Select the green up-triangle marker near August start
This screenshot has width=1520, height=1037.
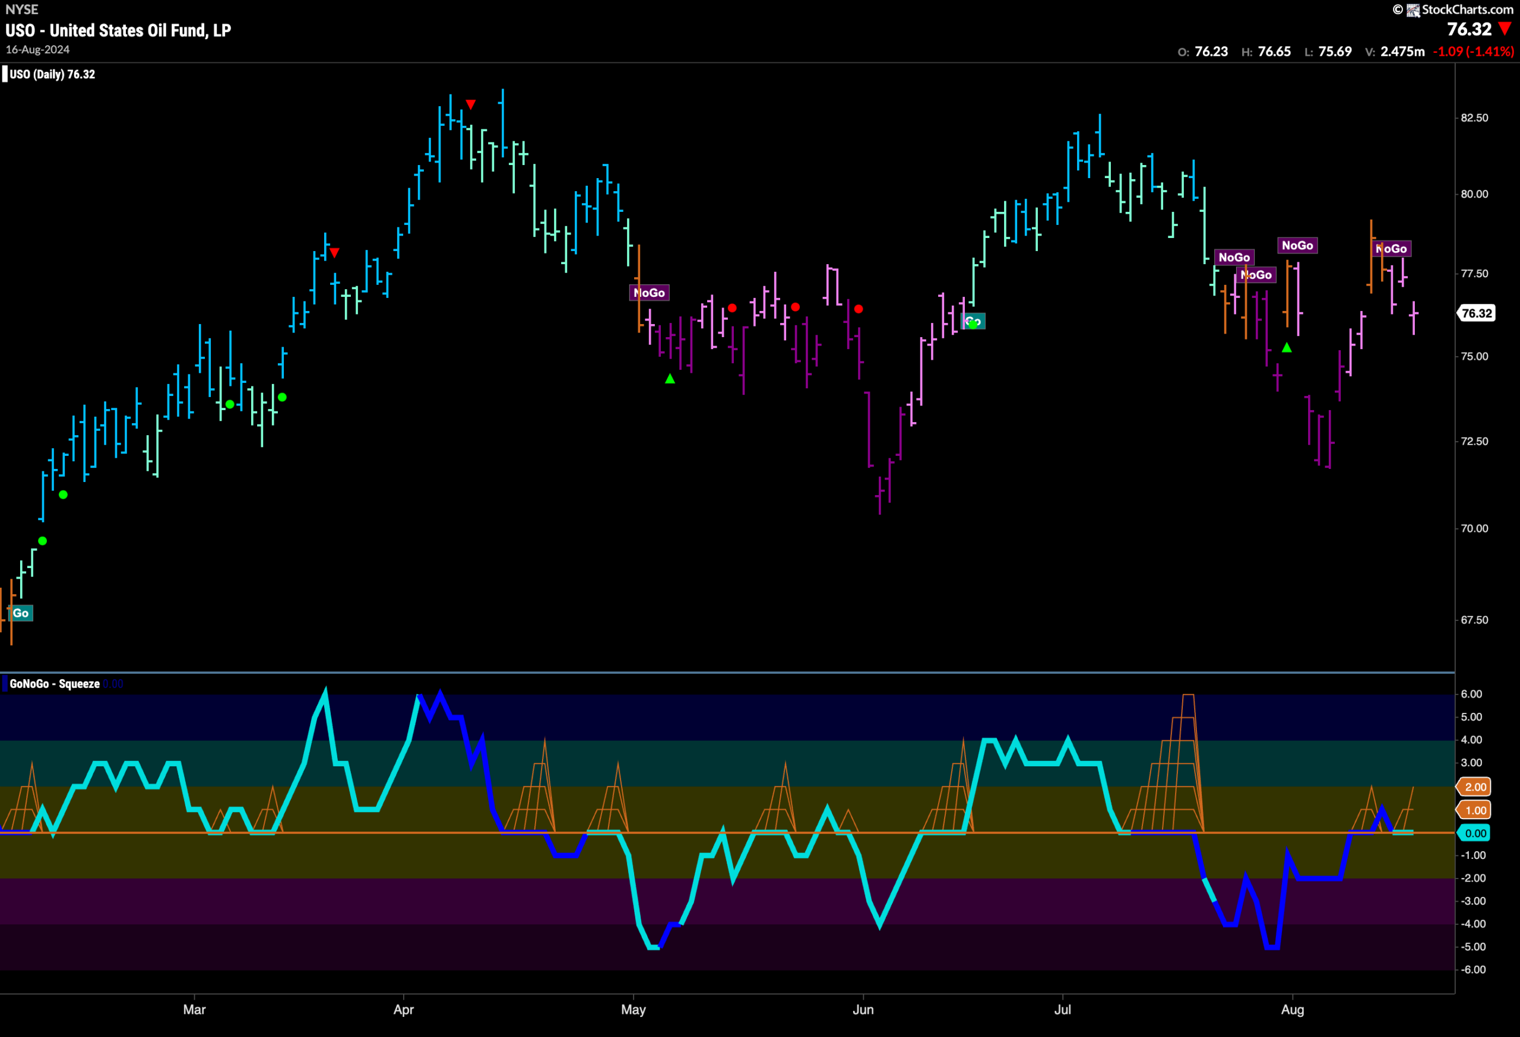tap(1287, 348)
